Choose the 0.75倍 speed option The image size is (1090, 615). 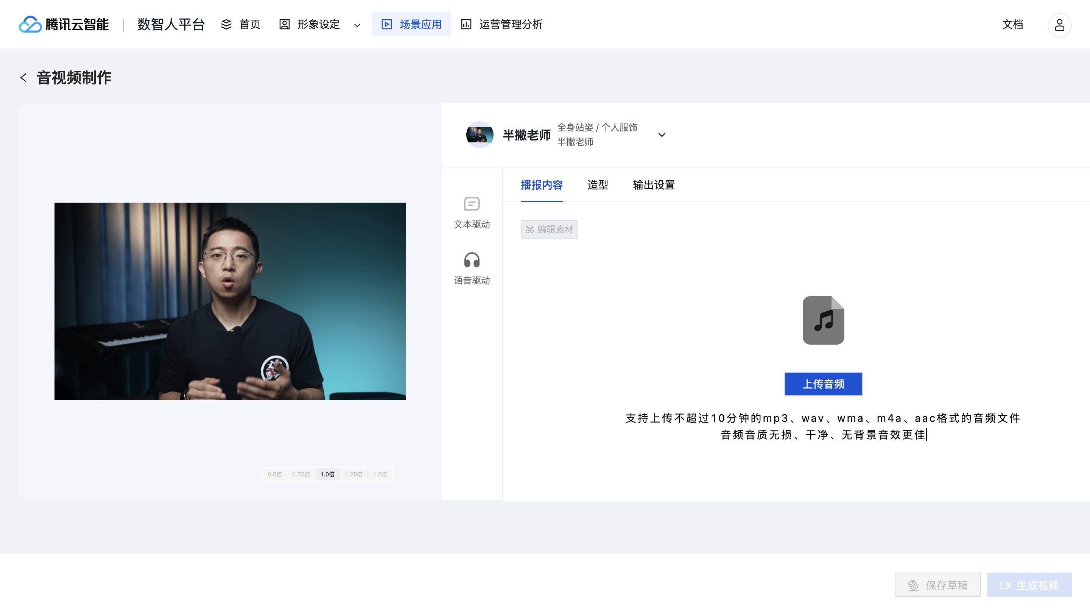301,475
